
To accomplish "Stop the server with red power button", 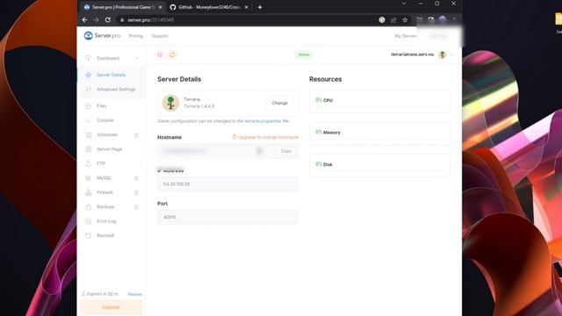I will [x=160, y=54].
